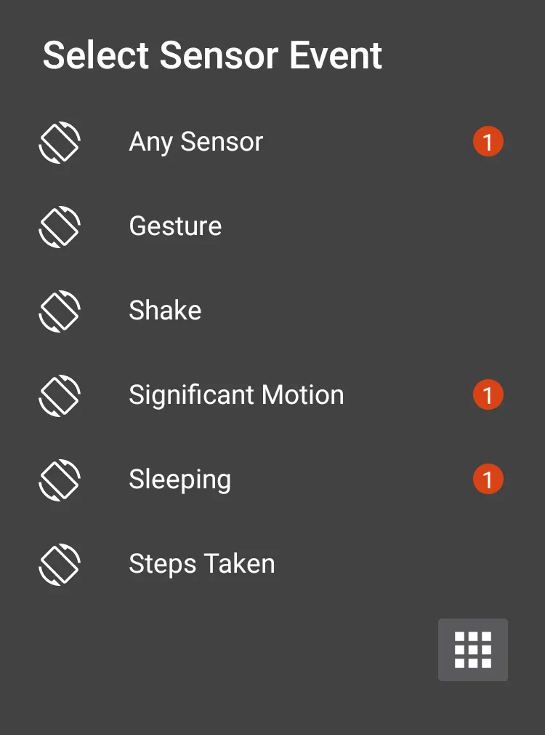Click the Select Sensor Event title
The height and width of the screenshot is (735, 545).
point(212,56)
